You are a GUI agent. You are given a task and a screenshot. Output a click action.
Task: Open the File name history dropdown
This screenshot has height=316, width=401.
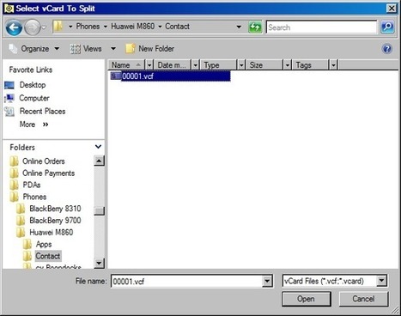pyautogui.click(x=267, y=281)
